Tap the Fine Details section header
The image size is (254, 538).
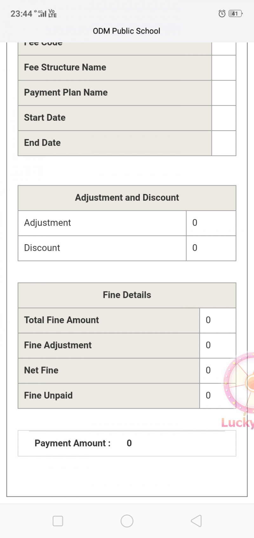click(x=127, y=295)
